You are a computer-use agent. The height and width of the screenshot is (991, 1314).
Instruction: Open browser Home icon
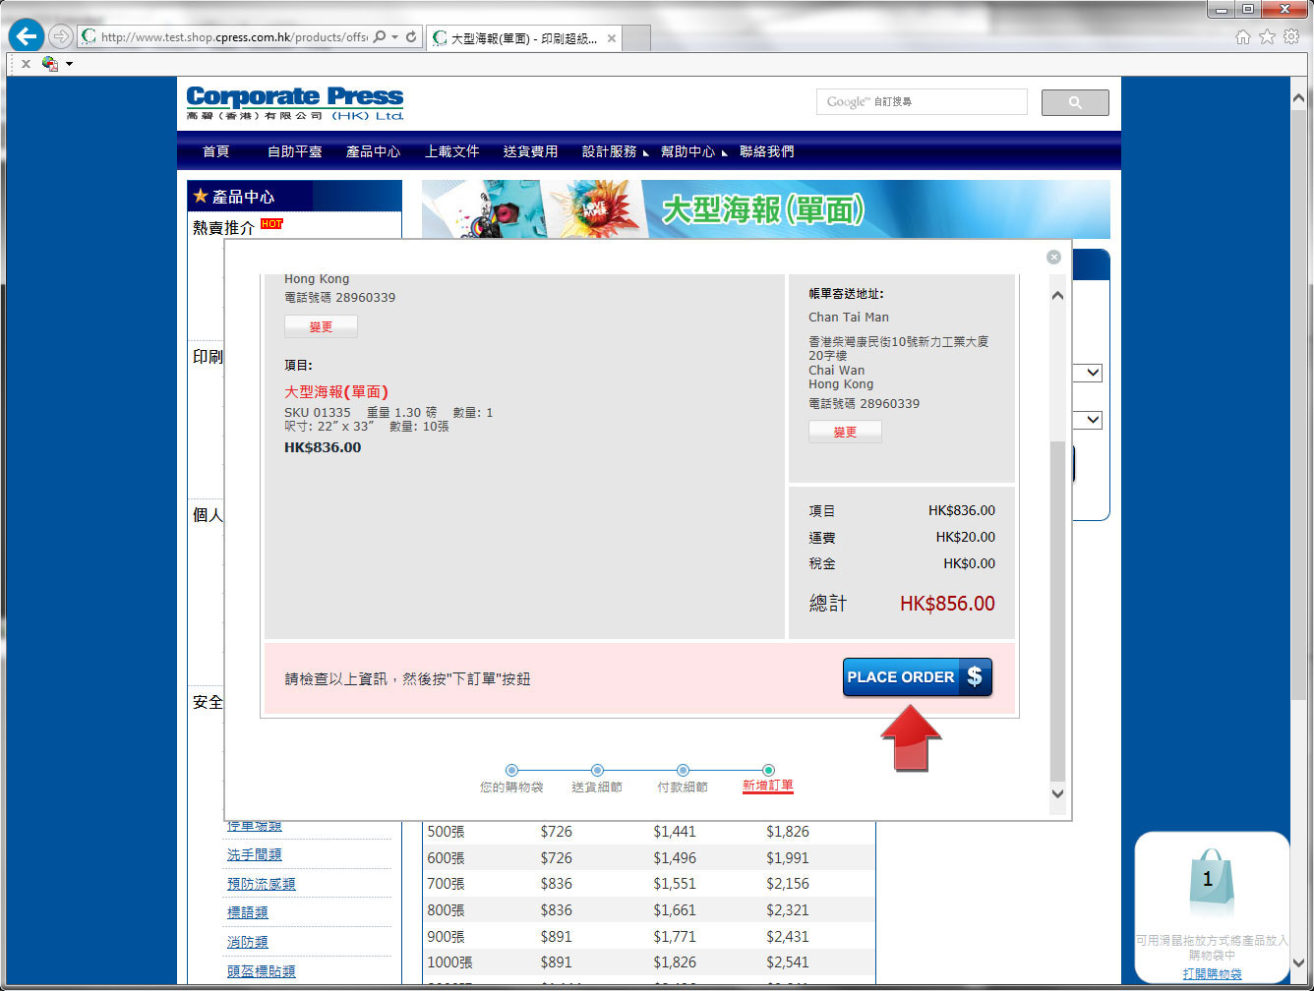pos(1243,37)
